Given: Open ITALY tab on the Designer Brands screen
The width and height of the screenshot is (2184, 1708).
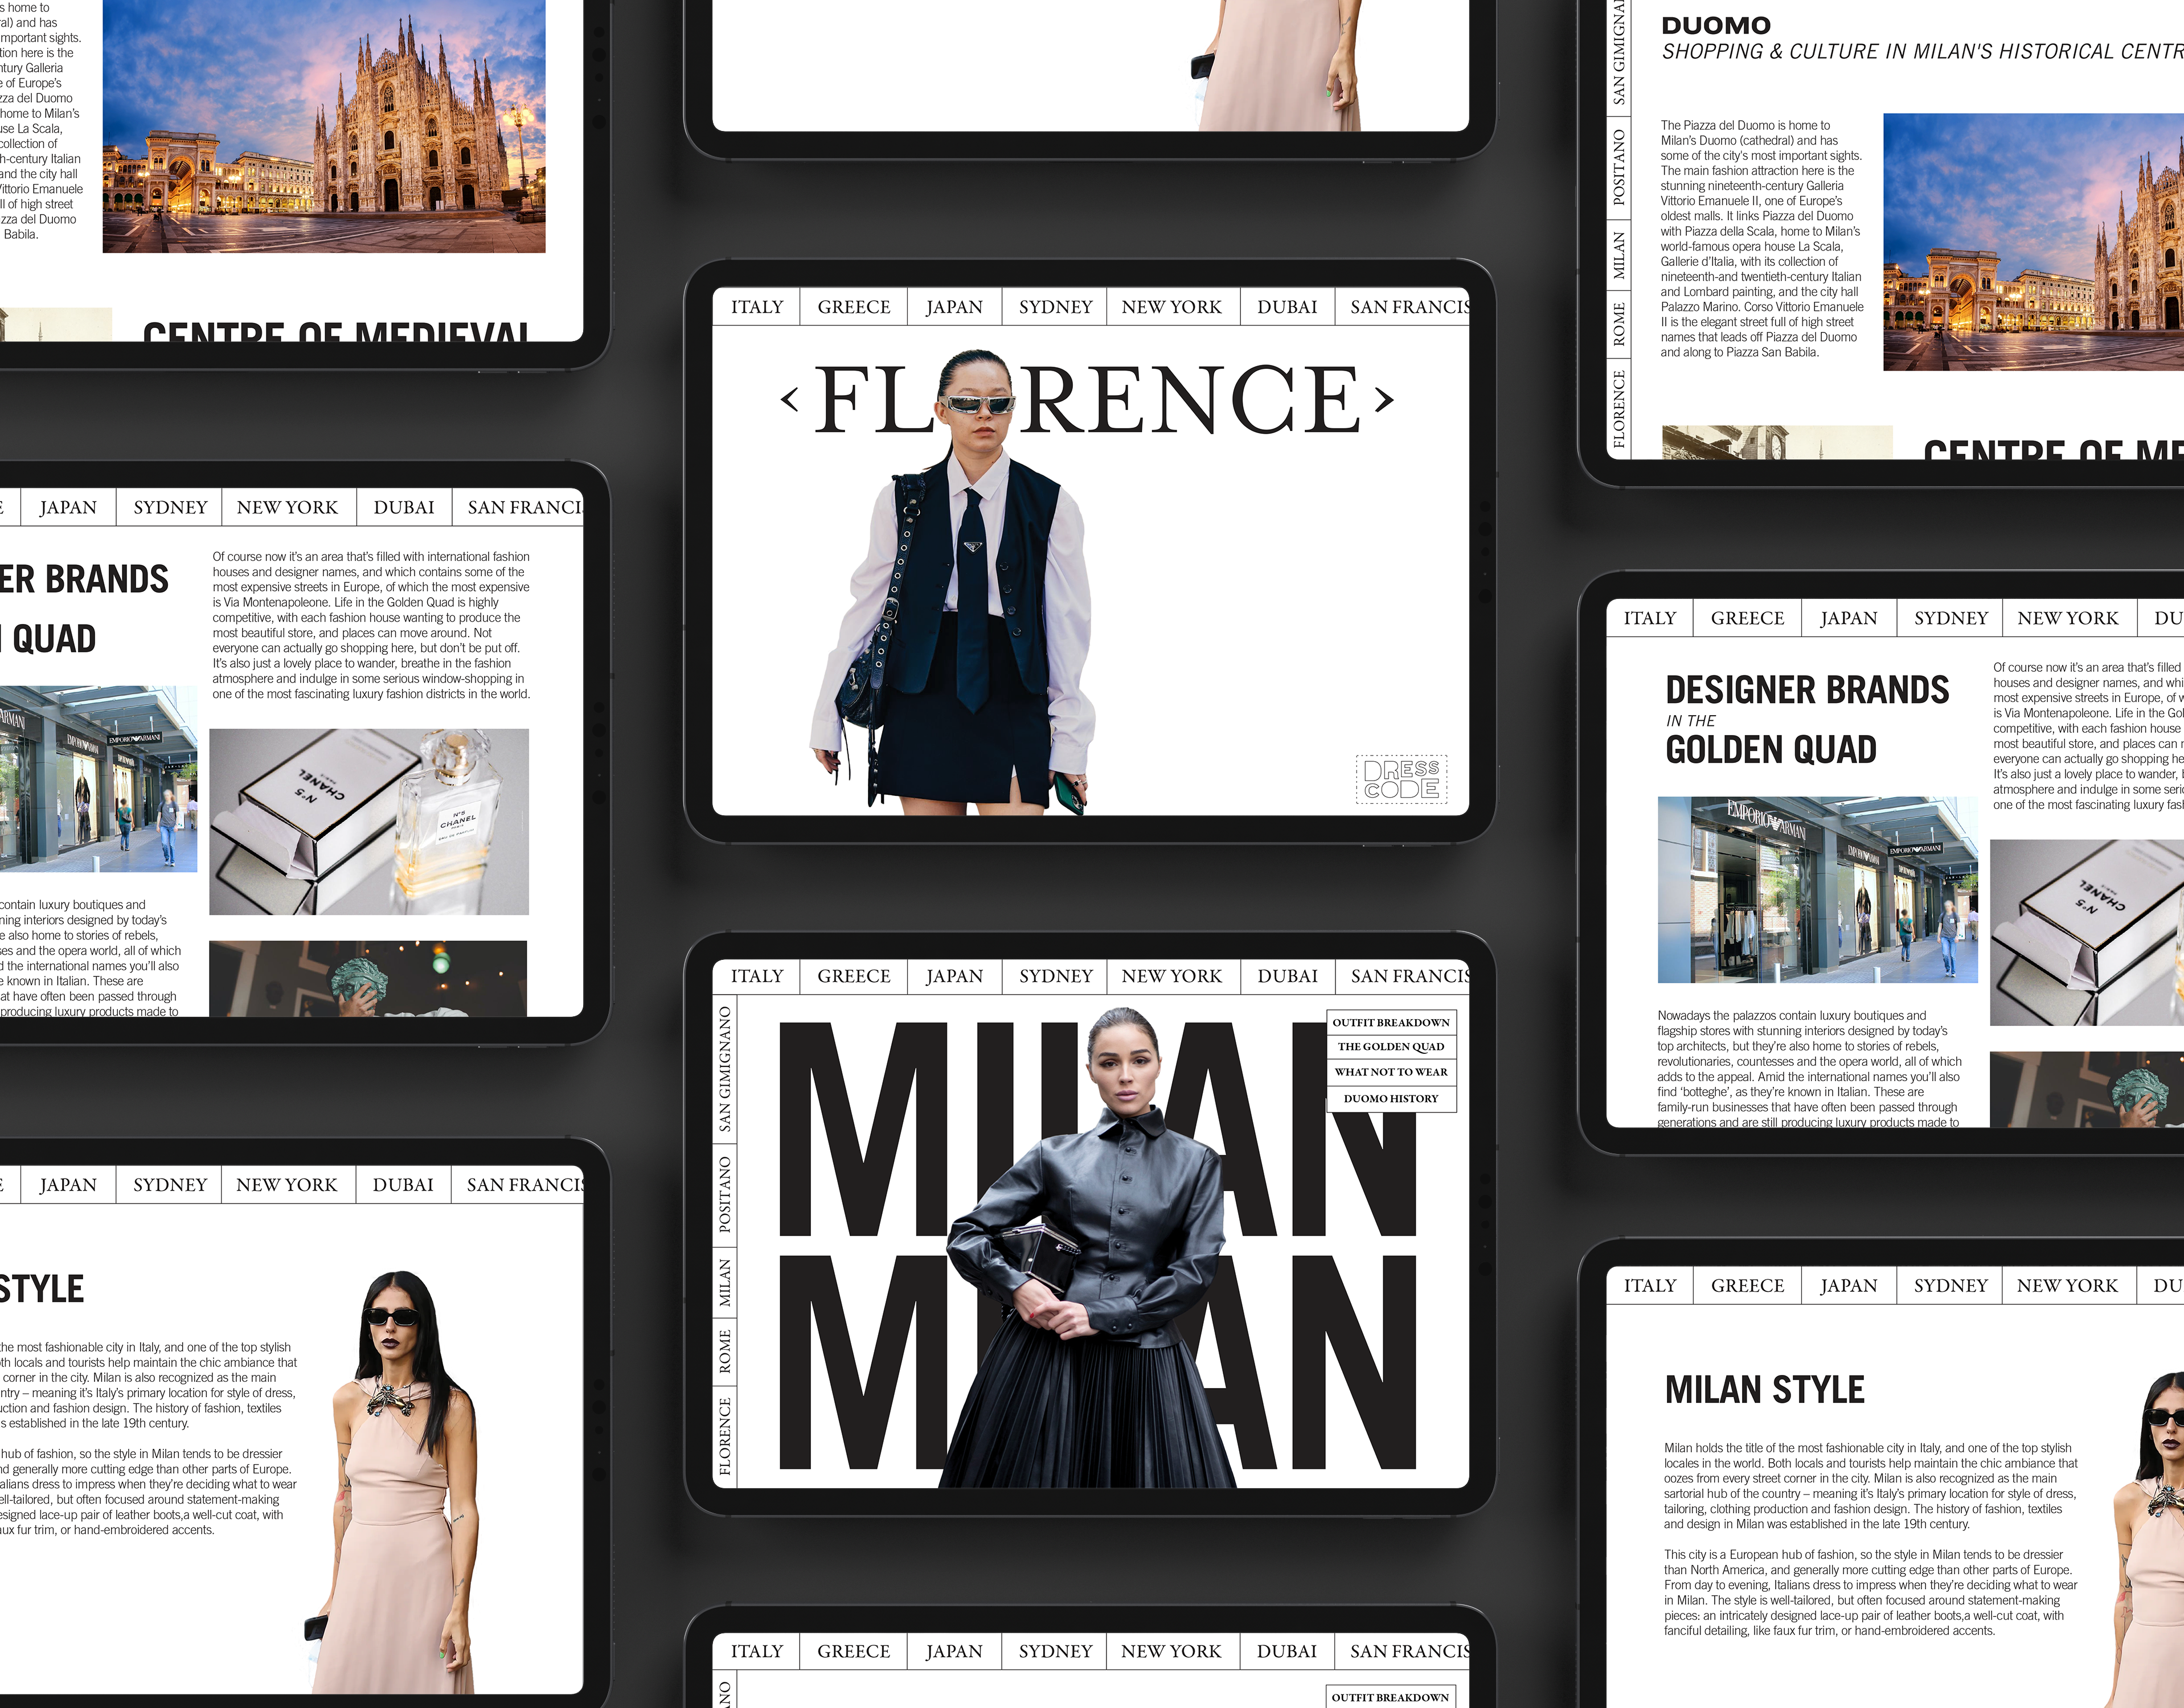Looking at the screenshot, I should [1650, 618].
